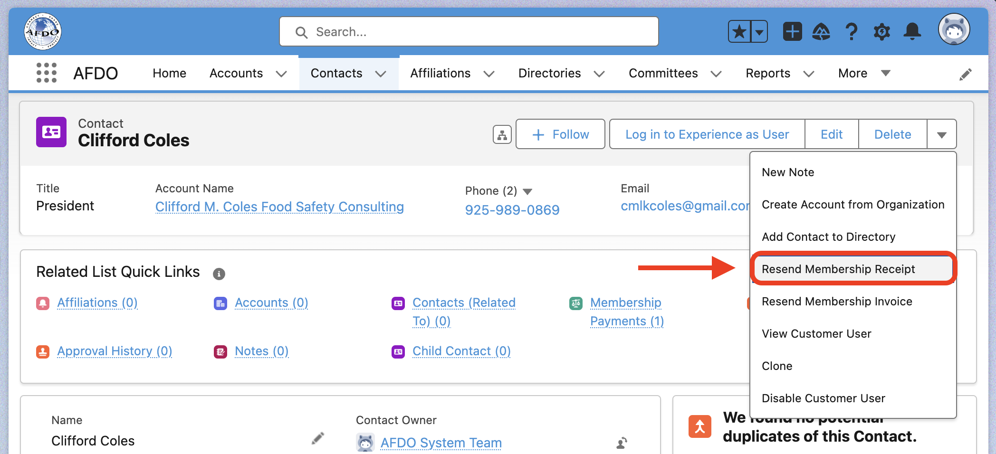Open the Favorites list dropdown arrow
The width and height of the screenshot is (996, 454).
[x=759, y=32]
